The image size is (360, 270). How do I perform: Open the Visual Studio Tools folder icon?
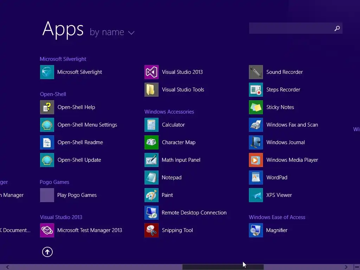[152, 90]
